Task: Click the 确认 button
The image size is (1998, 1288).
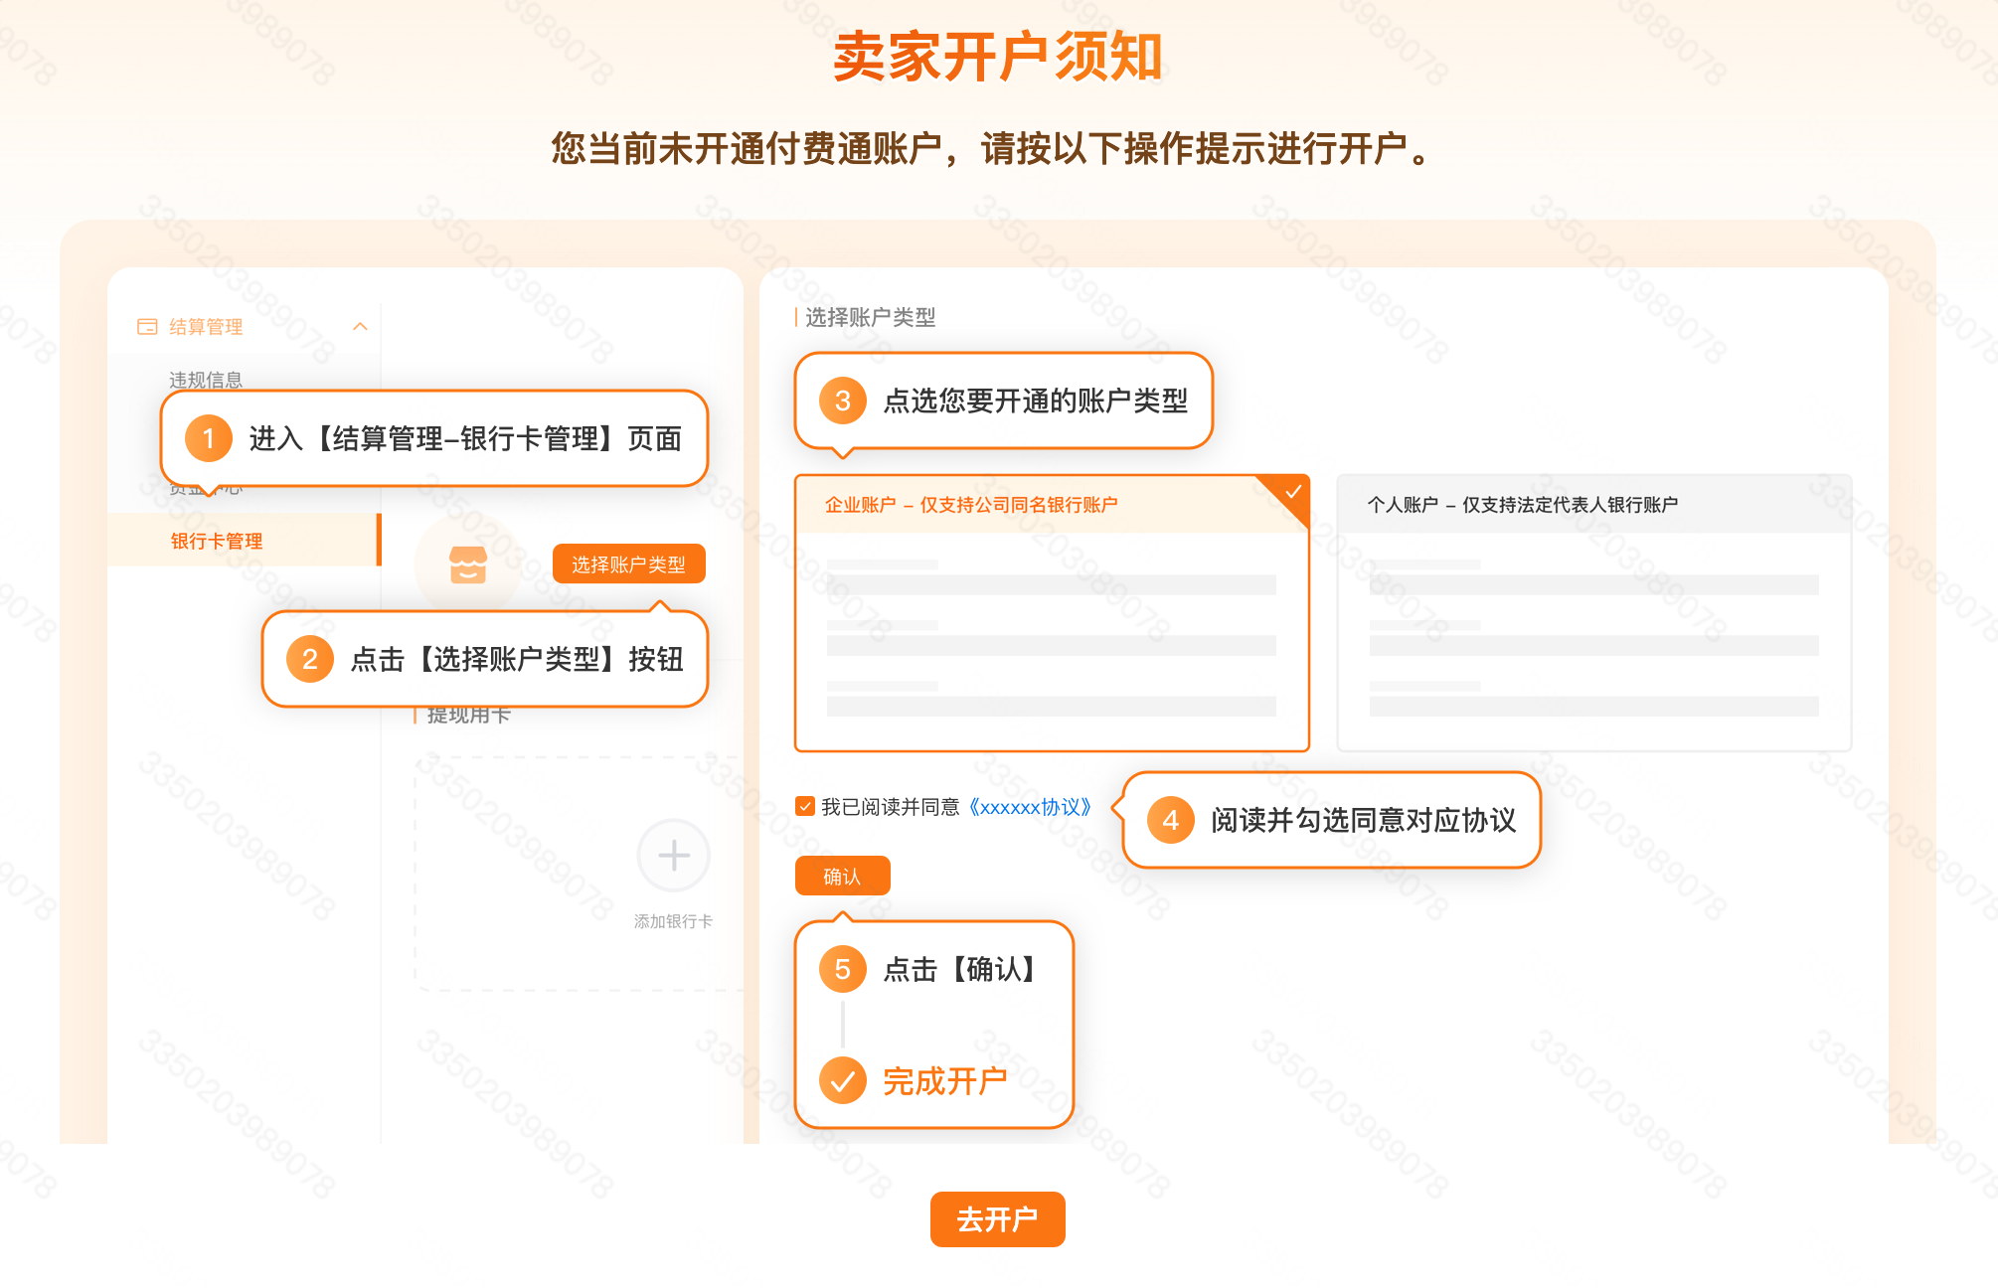Action: tap(842, 876)
